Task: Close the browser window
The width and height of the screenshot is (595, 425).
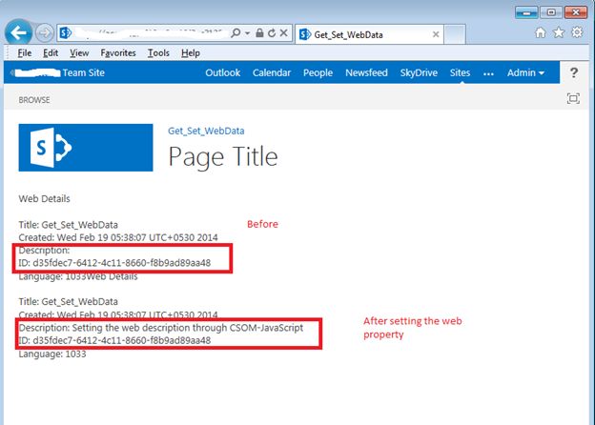Action: pos(576,12)
